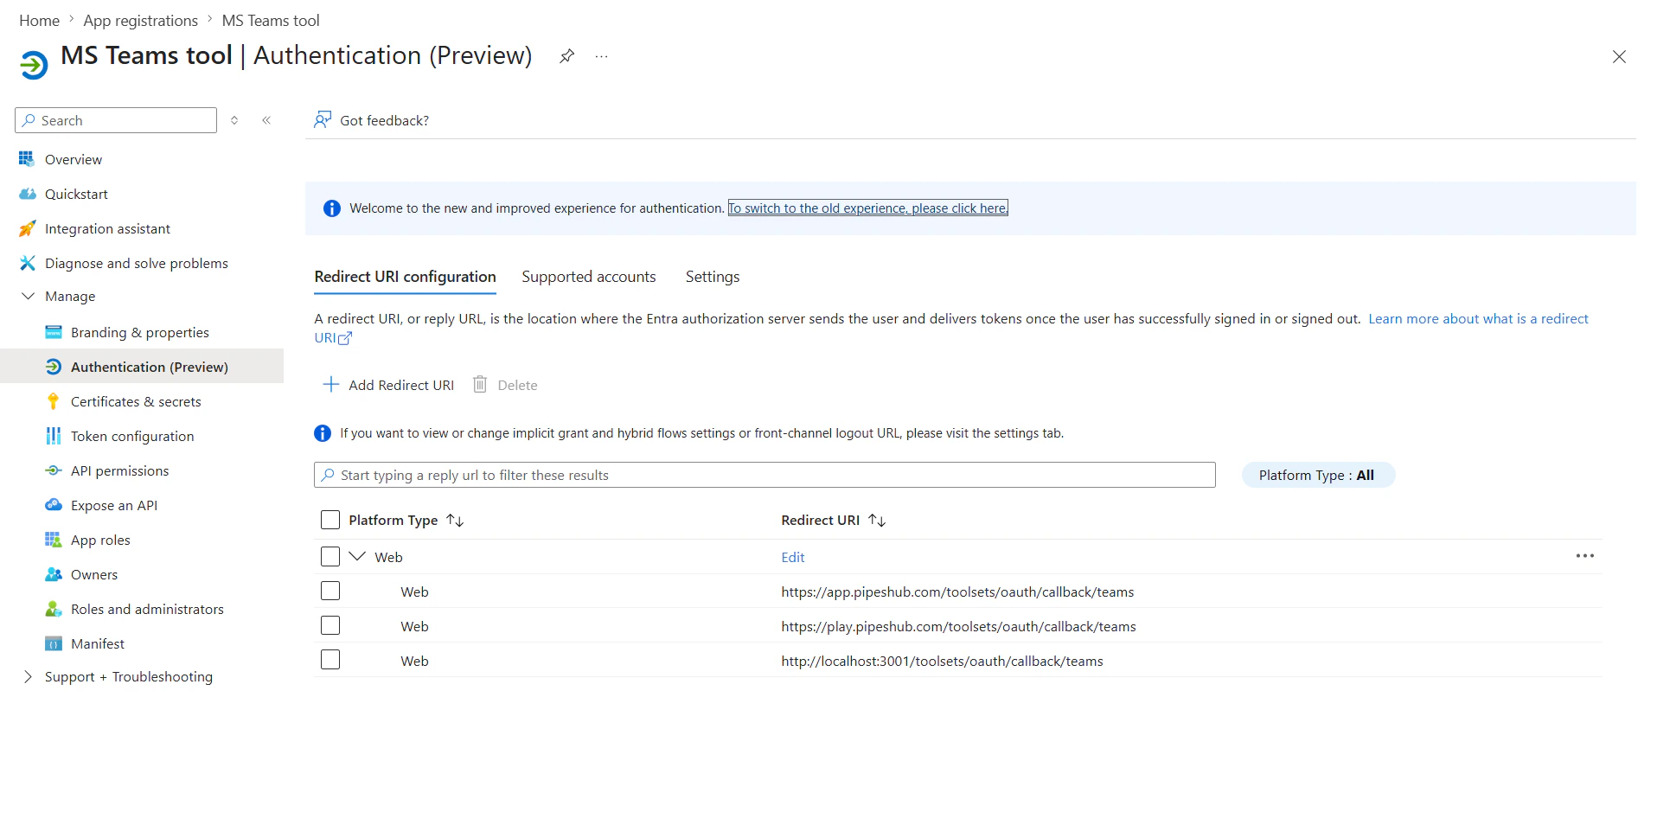This screenshot has height=825, width=1657.
Task: Click Add Redirect URI
Action: coord(387,384)
